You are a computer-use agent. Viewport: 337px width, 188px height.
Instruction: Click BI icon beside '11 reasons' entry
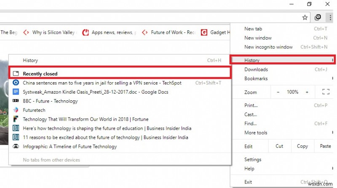(x=16, y=137)
